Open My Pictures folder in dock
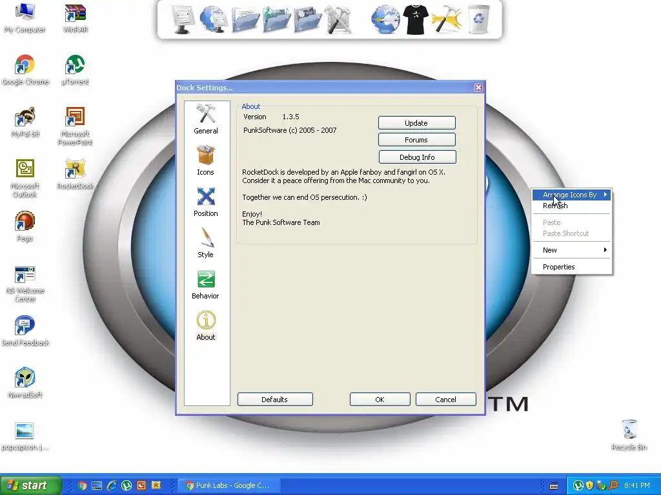Screen dimensions: 661x495 (x=308, y=19)
